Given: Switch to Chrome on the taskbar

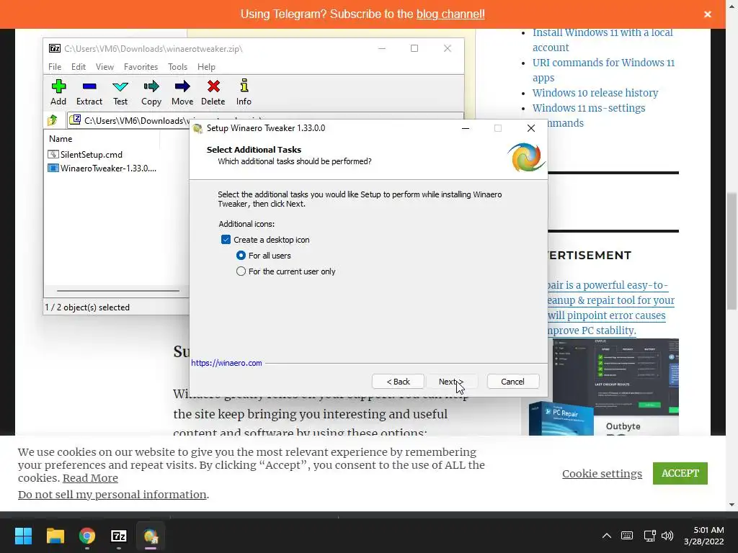Looking at the screenshot, I should (87, 536).
